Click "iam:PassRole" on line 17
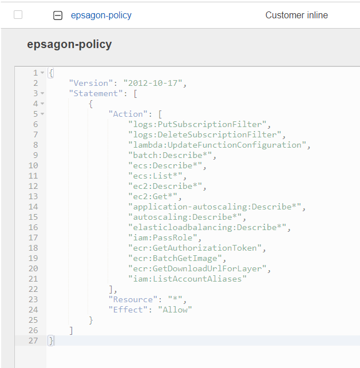The height and width of the screenshot is (368, 360). [x=163, y=238]
